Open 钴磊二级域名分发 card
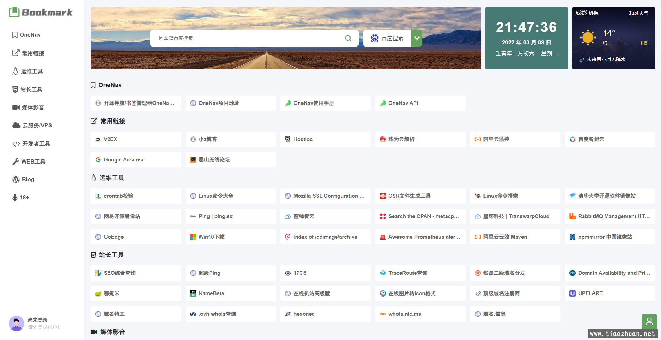The width and height of the screenshot is (661, 340). click(515, 273)
